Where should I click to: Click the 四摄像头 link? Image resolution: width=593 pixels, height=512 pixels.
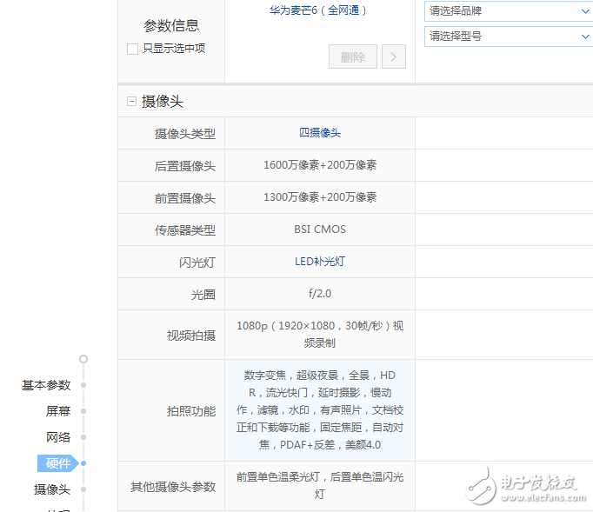coord(320,133)
